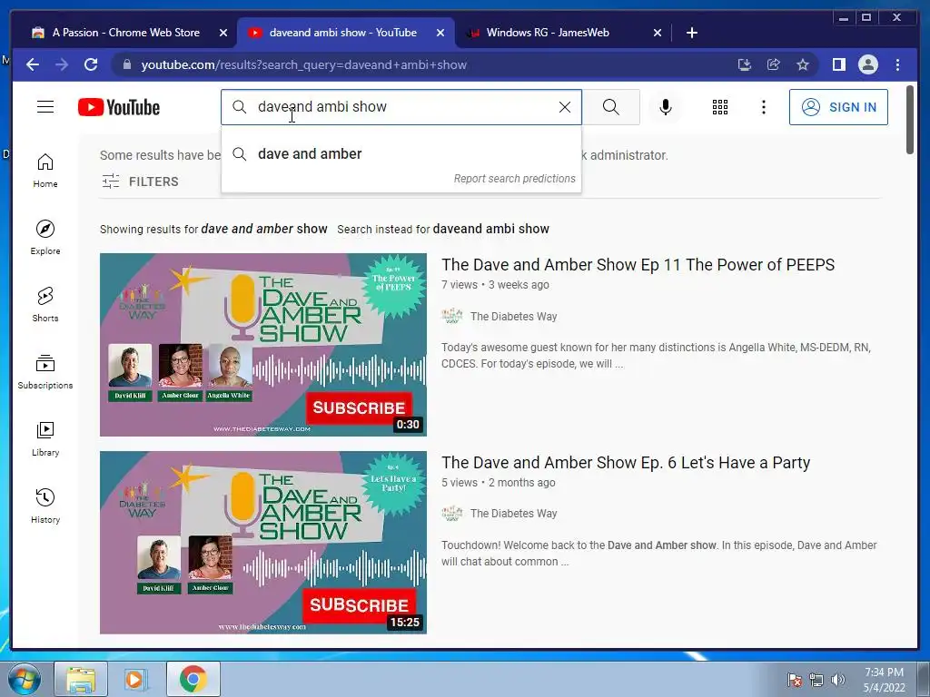Screen dimensions: 930x697
Task: Click the install app icon in address bar
Action: (745, 64)
